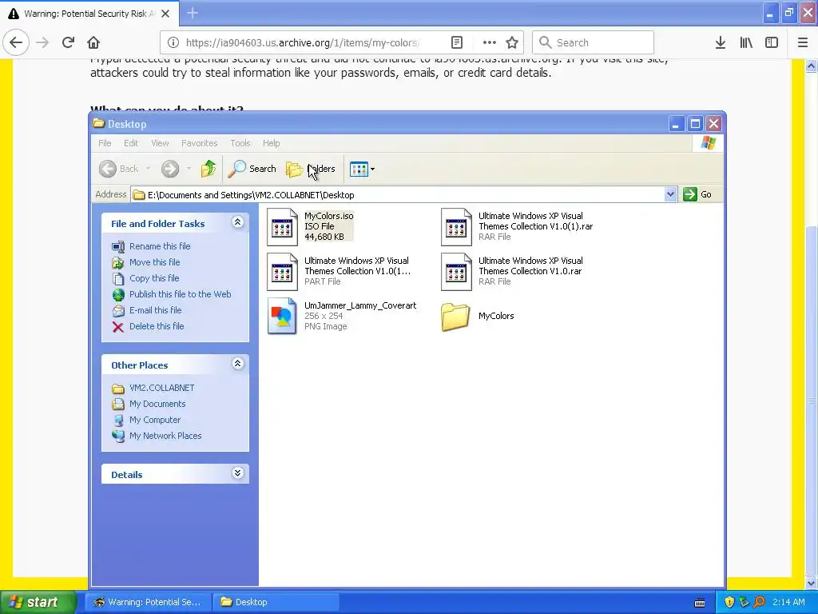The image size is (818, 614).
Task: Open Back history dropdown arrow
Action: 148,169
